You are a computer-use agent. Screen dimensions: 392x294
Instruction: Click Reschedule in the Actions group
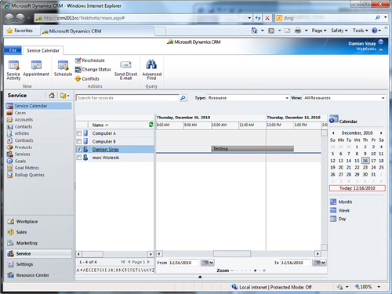click(x=90, y=60)
